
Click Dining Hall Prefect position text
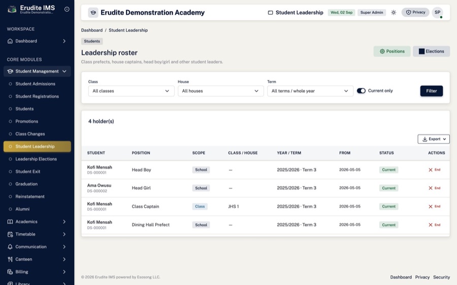coord(150,225)
